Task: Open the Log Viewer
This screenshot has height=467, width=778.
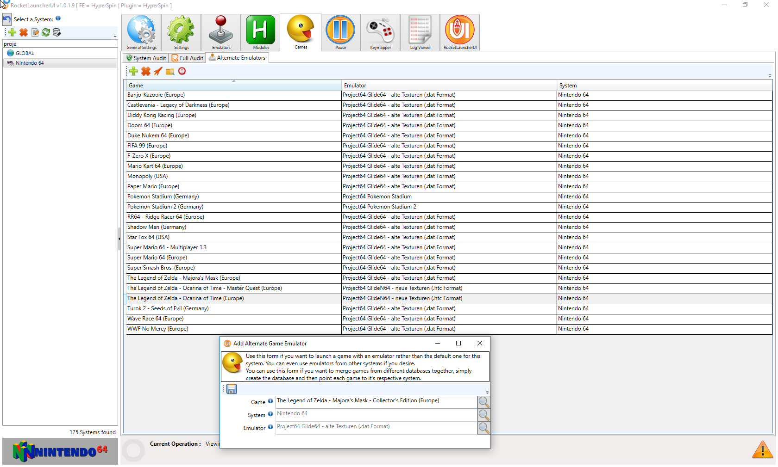Action: [420, 32]
